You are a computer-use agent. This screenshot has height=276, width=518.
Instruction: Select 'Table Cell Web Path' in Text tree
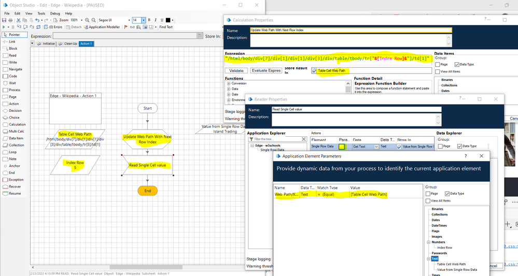click(451, 264)
